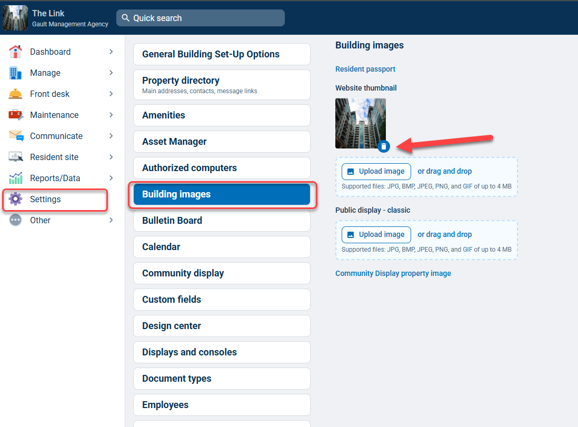Upload image for Public display classic
The height and width of the screenshot is (427, 578).
[x=376, y=234]
